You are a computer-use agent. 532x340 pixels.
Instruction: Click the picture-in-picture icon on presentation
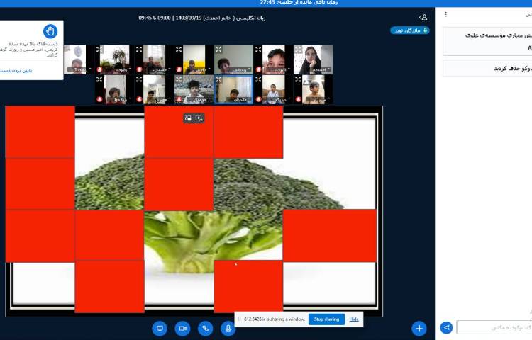[188, 118]
